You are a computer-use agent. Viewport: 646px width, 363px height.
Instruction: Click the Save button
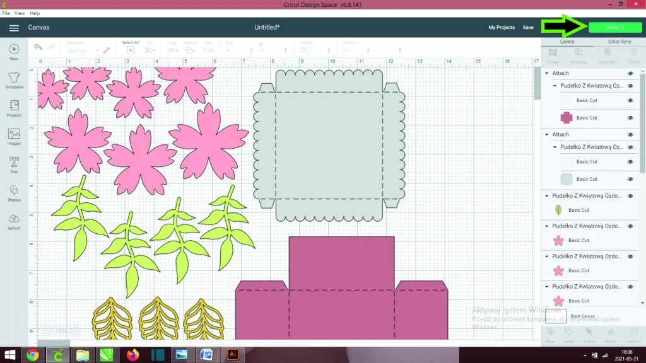tap(528, 28)
